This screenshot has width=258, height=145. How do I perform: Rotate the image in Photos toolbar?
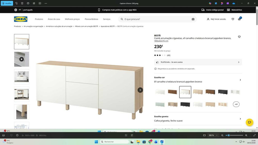coord(16,3)
